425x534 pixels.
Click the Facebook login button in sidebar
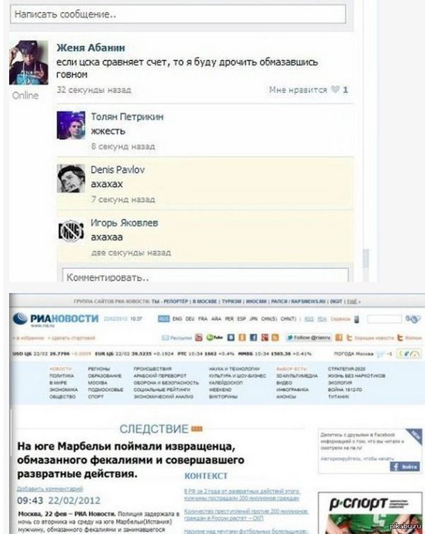(x=404, y=467)
